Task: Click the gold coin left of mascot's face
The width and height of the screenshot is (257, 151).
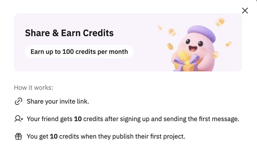Action: [x=170, y=47]
